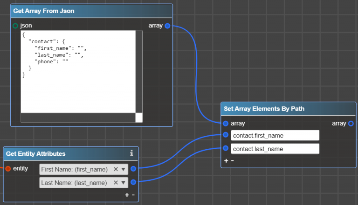Select the Get Entity Attributes node header
This screenshot has height=205, width=358.
coord(71,154)
